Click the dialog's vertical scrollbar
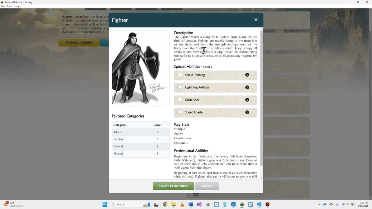 [262, 99]
